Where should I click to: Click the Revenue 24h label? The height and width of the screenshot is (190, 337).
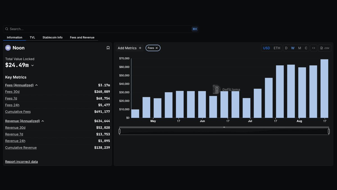coord(15,141)
